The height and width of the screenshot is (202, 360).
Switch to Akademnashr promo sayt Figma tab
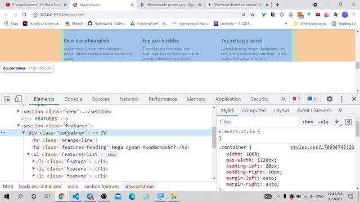(170, 5)
